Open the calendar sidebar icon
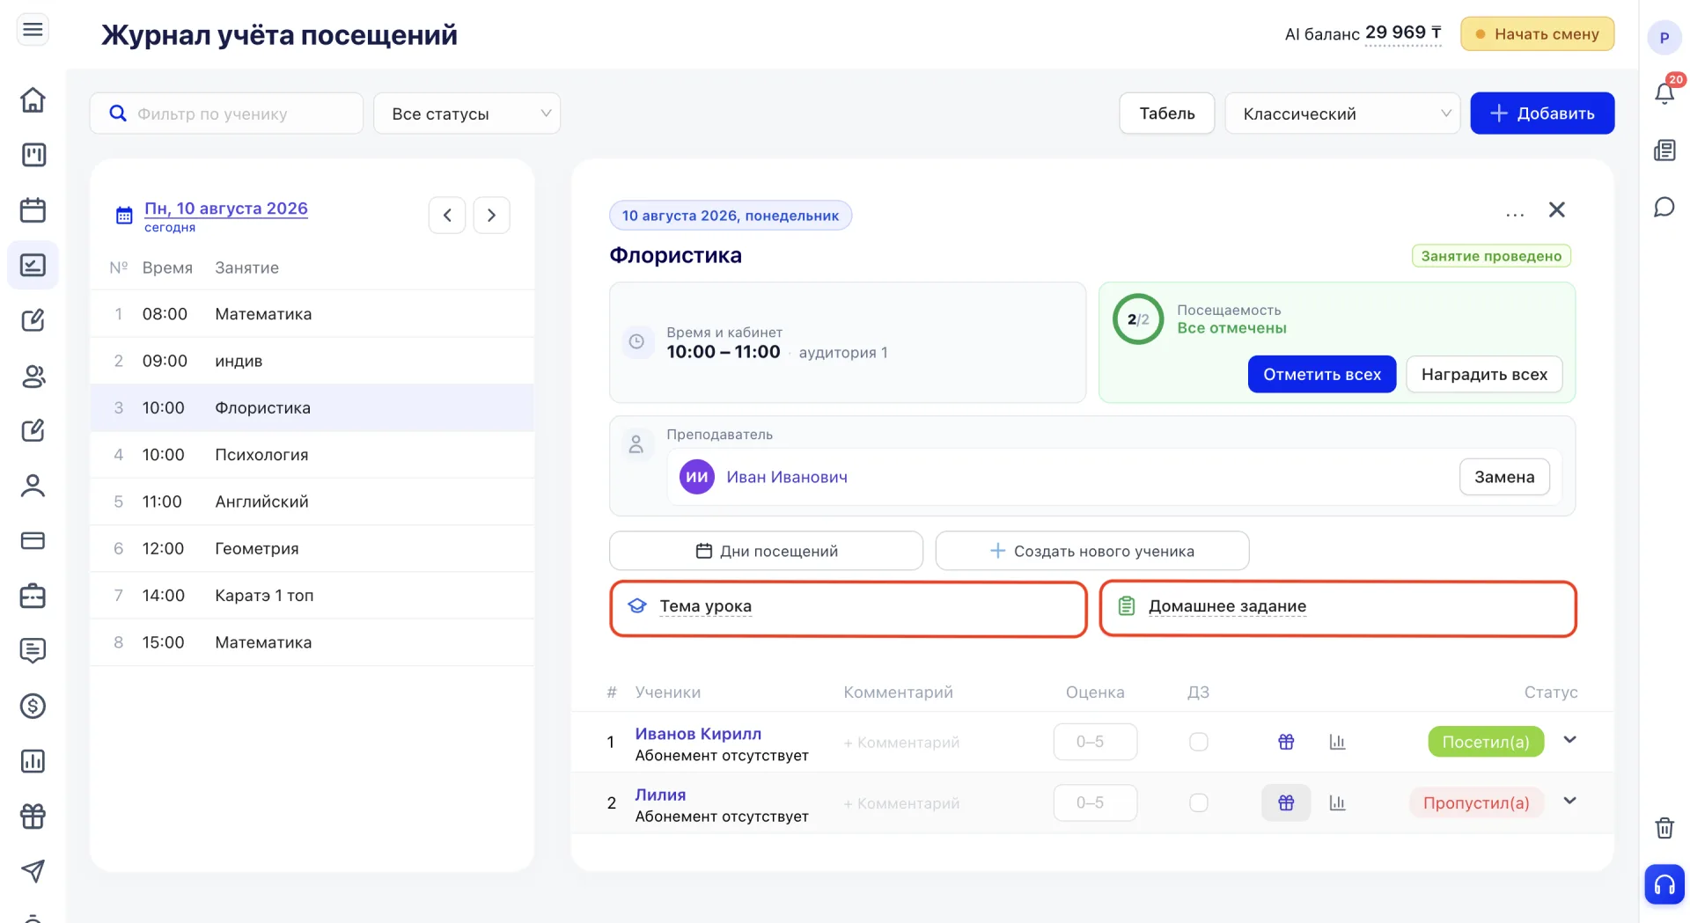Screen dimensions: 1690x923 pos(33,210)
